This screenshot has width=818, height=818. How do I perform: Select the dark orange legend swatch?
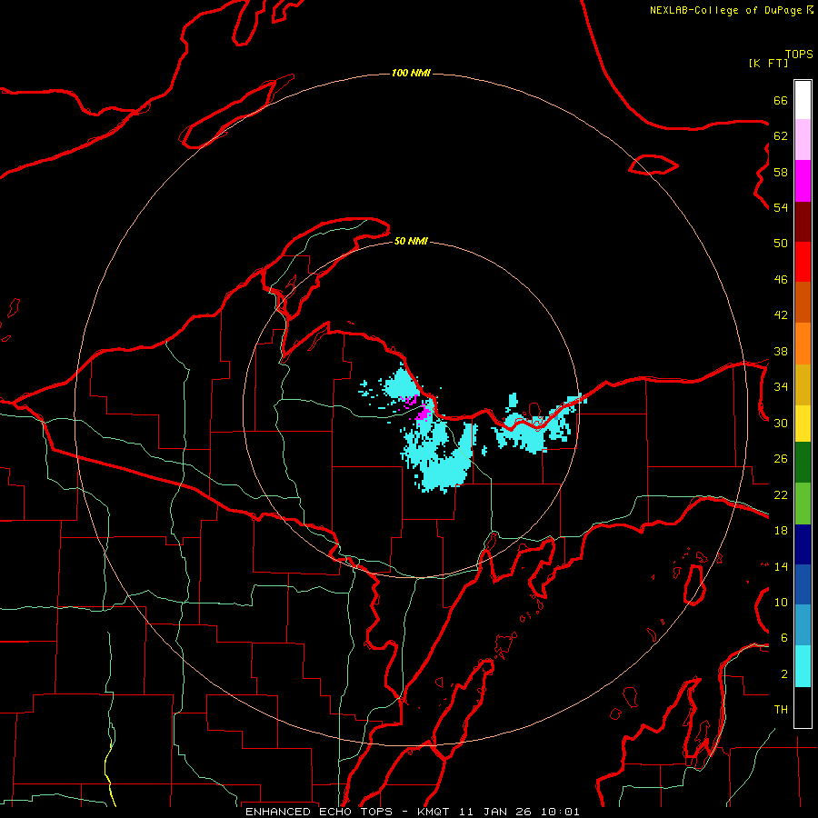[x=803, y=303]
